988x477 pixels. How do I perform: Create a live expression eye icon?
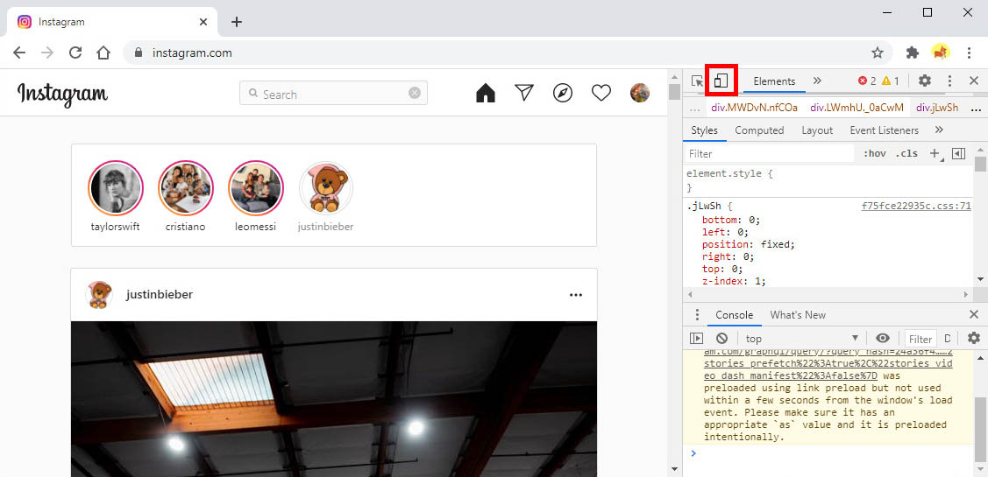(x=883, y=338)
